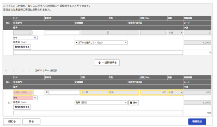This screenshot has height=127, width=217.
Task: Click the bulk pre-conversion amount field
Action: 197,33
